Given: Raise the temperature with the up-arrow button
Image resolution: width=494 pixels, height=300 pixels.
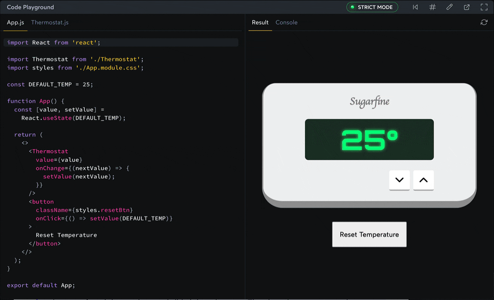Looking at the screenshot, I should point(423,180).
